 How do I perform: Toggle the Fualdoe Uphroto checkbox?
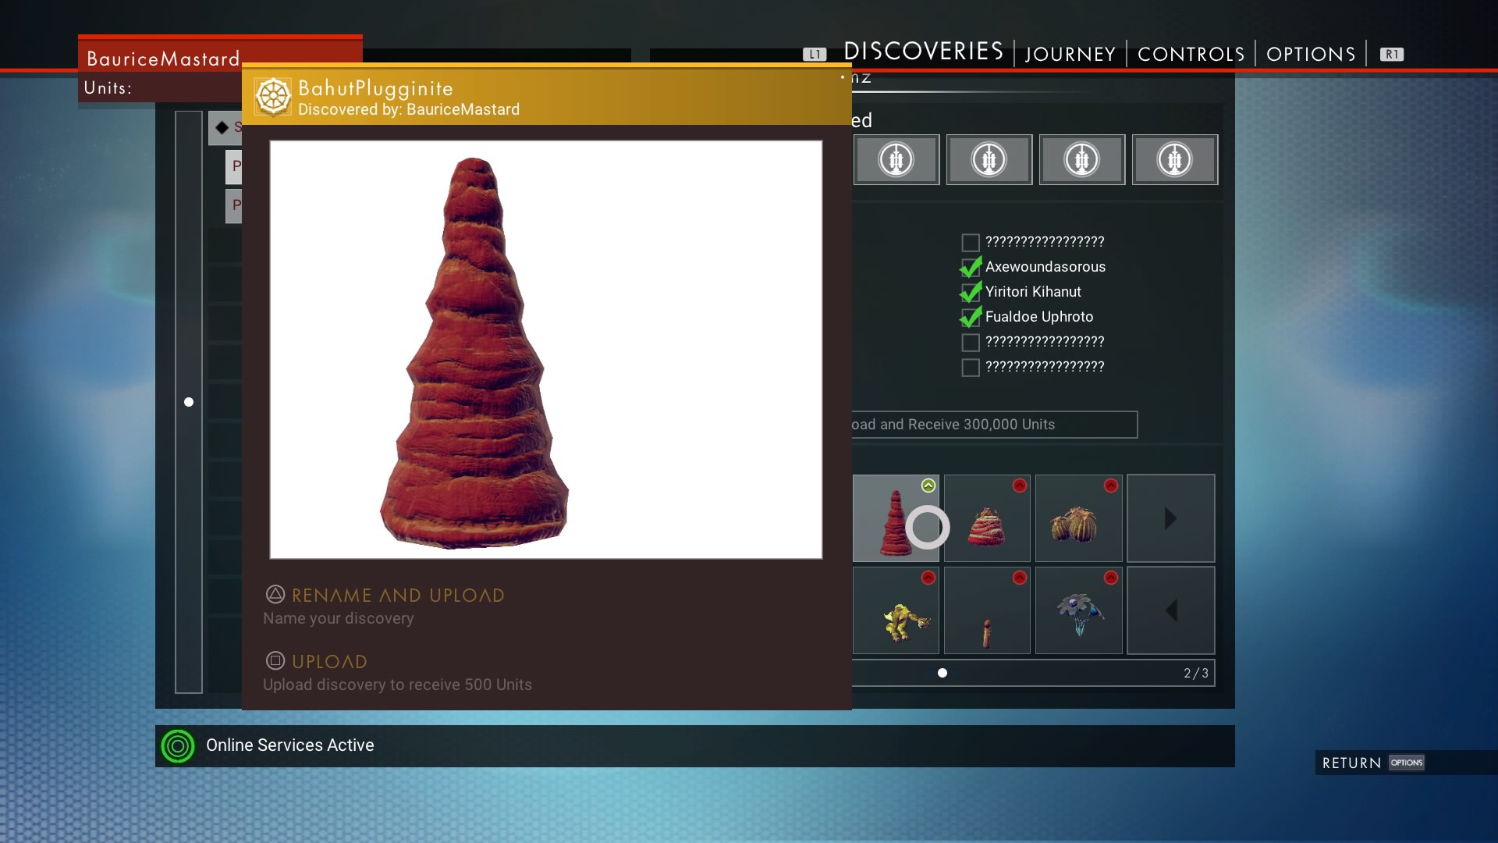pos(971,318)
